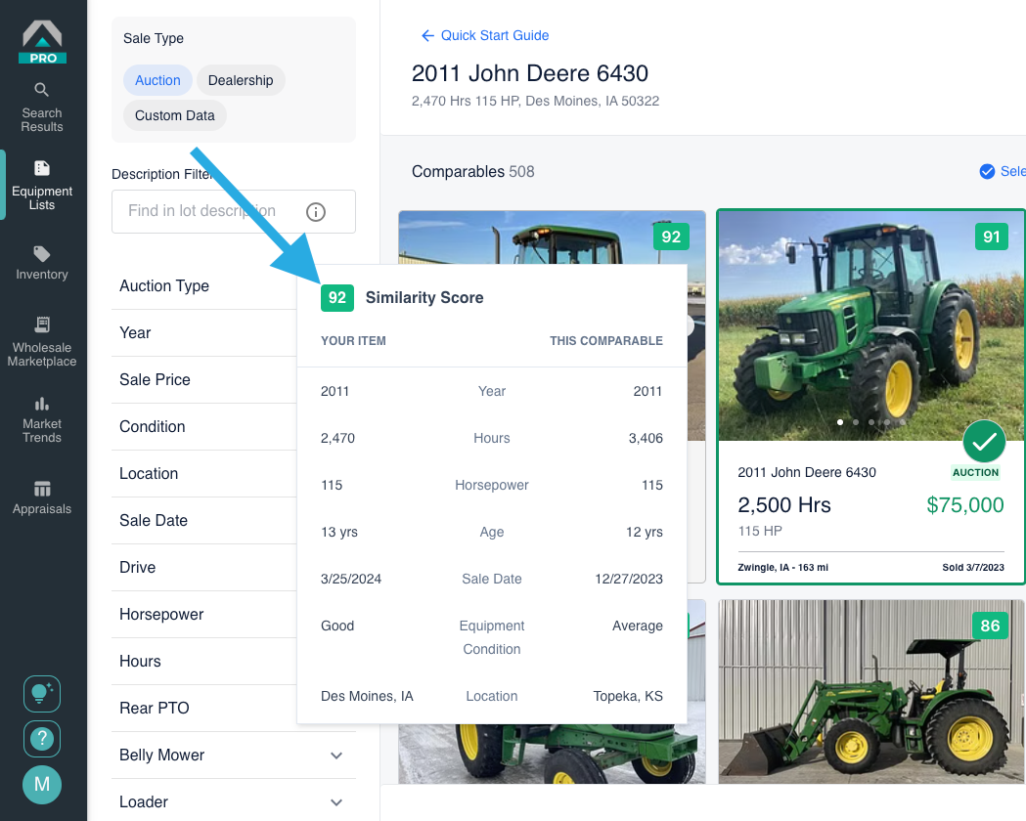Click the 92 badge on first comparable card
Screen dimensions: 1026x821
(x=671, y=237)
